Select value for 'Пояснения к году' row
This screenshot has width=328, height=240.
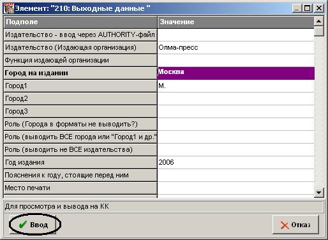(x=235, y=175)
